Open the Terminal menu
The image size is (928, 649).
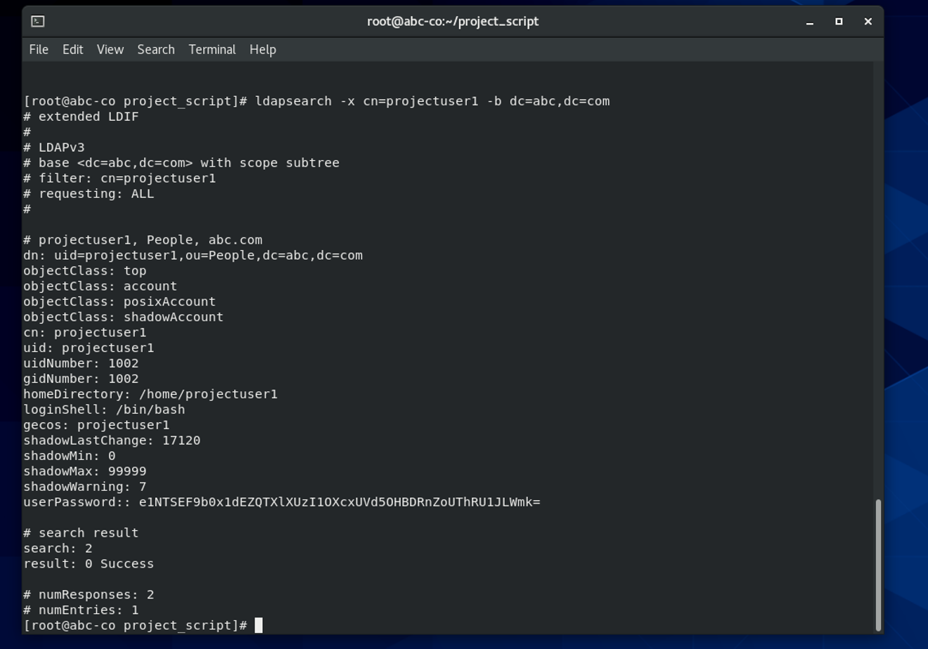(x=212, y=49)
